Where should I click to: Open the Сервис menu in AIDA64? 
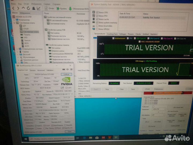(x=47, y=4)
